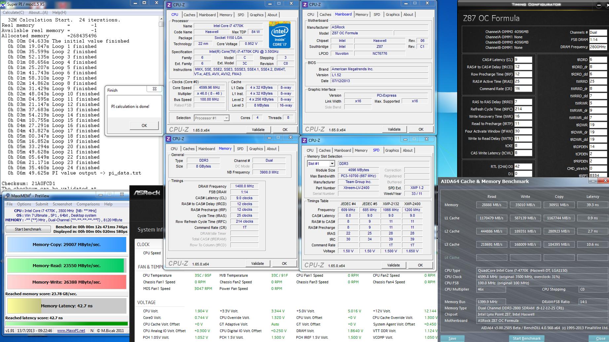This screenshot has height=342, width=609.
Task: Click the MOS Fan1 Speed value 3047 RPM
Action: pyautogui.click(x=203, y=289)
